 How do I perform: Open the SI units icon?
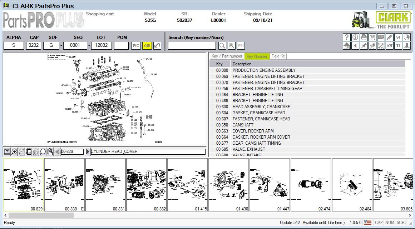[398, 37]
